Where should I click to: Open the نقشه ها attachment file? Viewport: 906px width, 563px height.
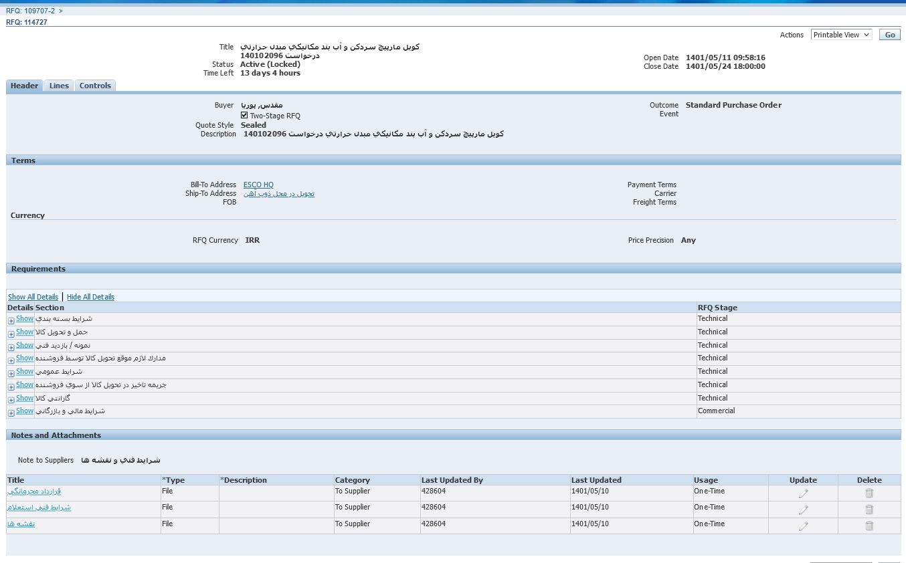[x=21, y=524]
